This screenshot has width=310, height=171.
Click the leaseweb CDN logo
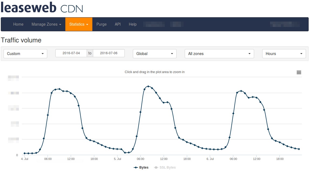click(42, 8)
